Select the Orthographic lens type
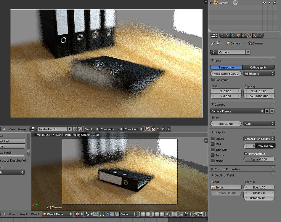The image size is (281, 222). pos(258,67)
